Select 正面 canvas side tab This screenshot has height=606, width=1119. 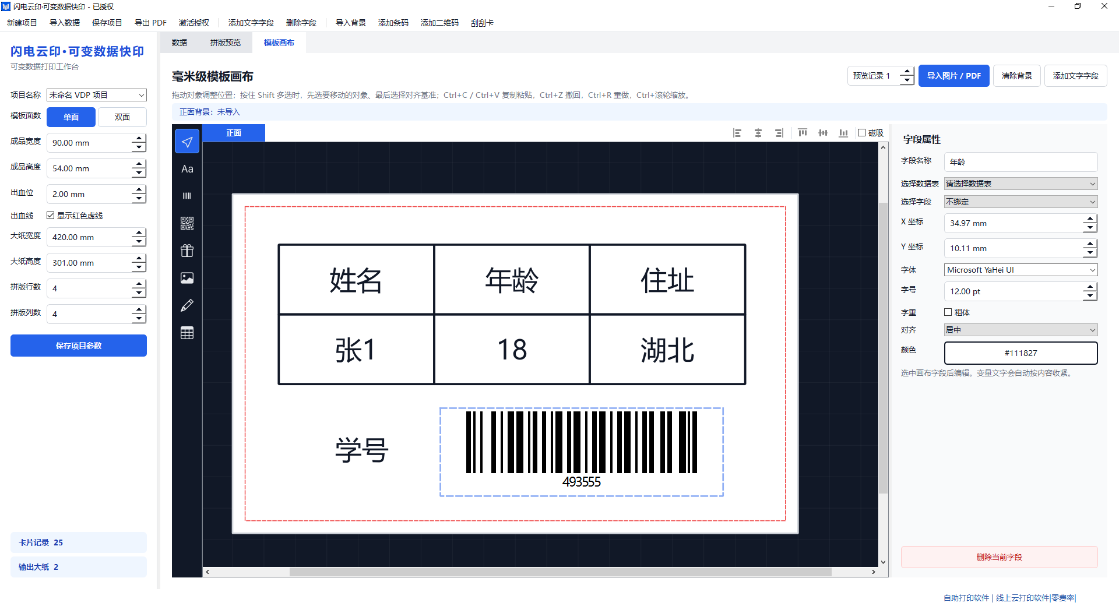click(x=234, y=133)
